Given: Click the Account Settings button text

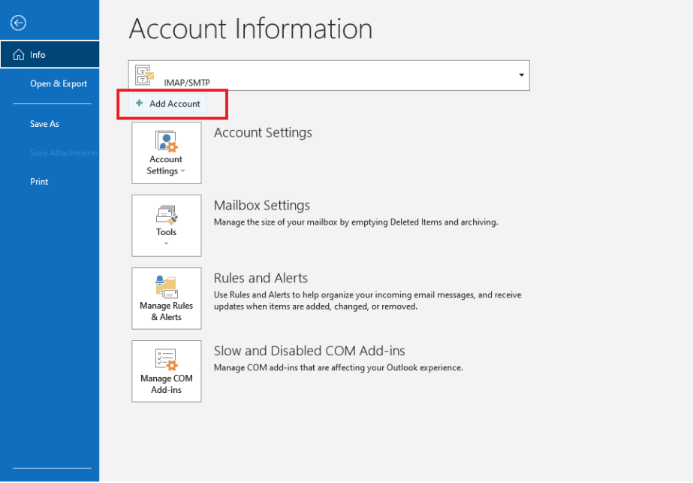Looking at the screenshot, I should point(164,165).
